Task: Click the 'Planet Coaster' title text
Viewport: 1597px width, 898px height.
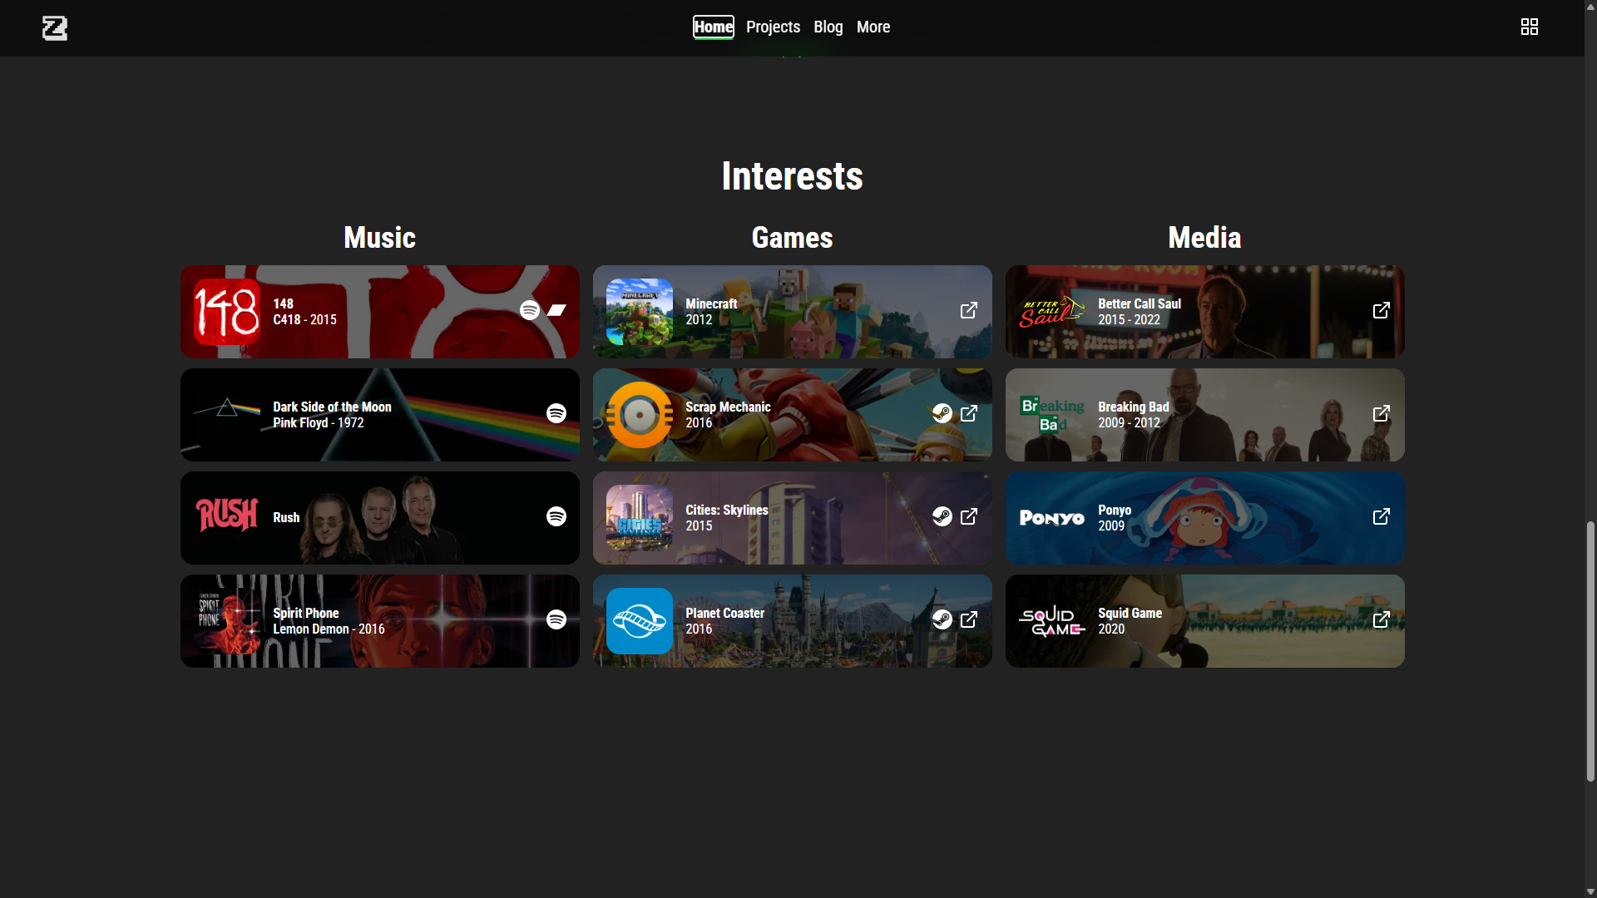Action: [724, 613]
